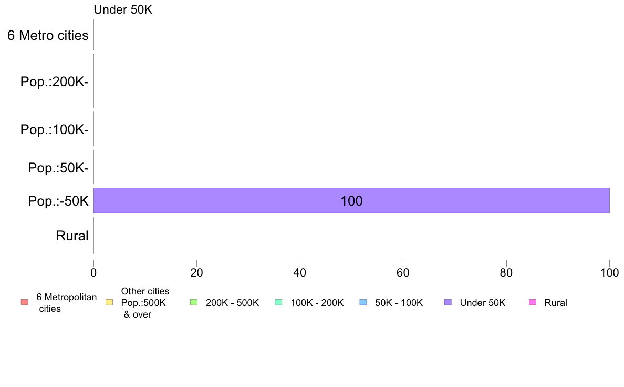Click the yellow Other cities legend swatch
The image size is (624, 387).
click(109, 302)
